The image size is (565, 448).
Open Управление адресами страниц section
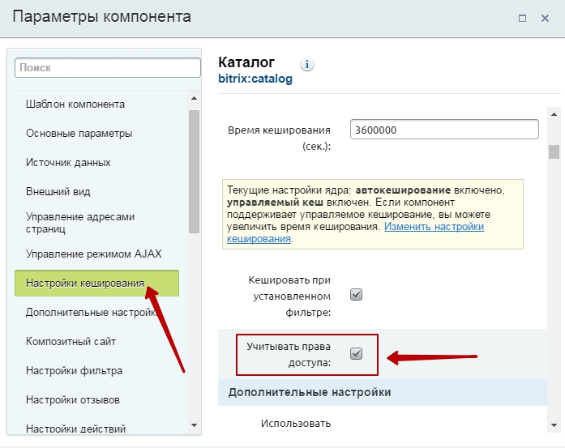pos(79,224)
